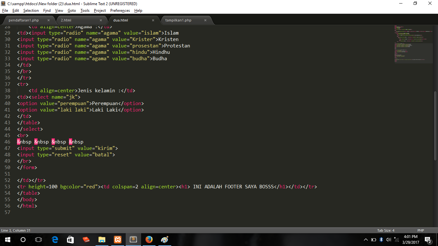Open XAMPP control panel taskbar icon
438x246 pixels.
click(117, 240)
